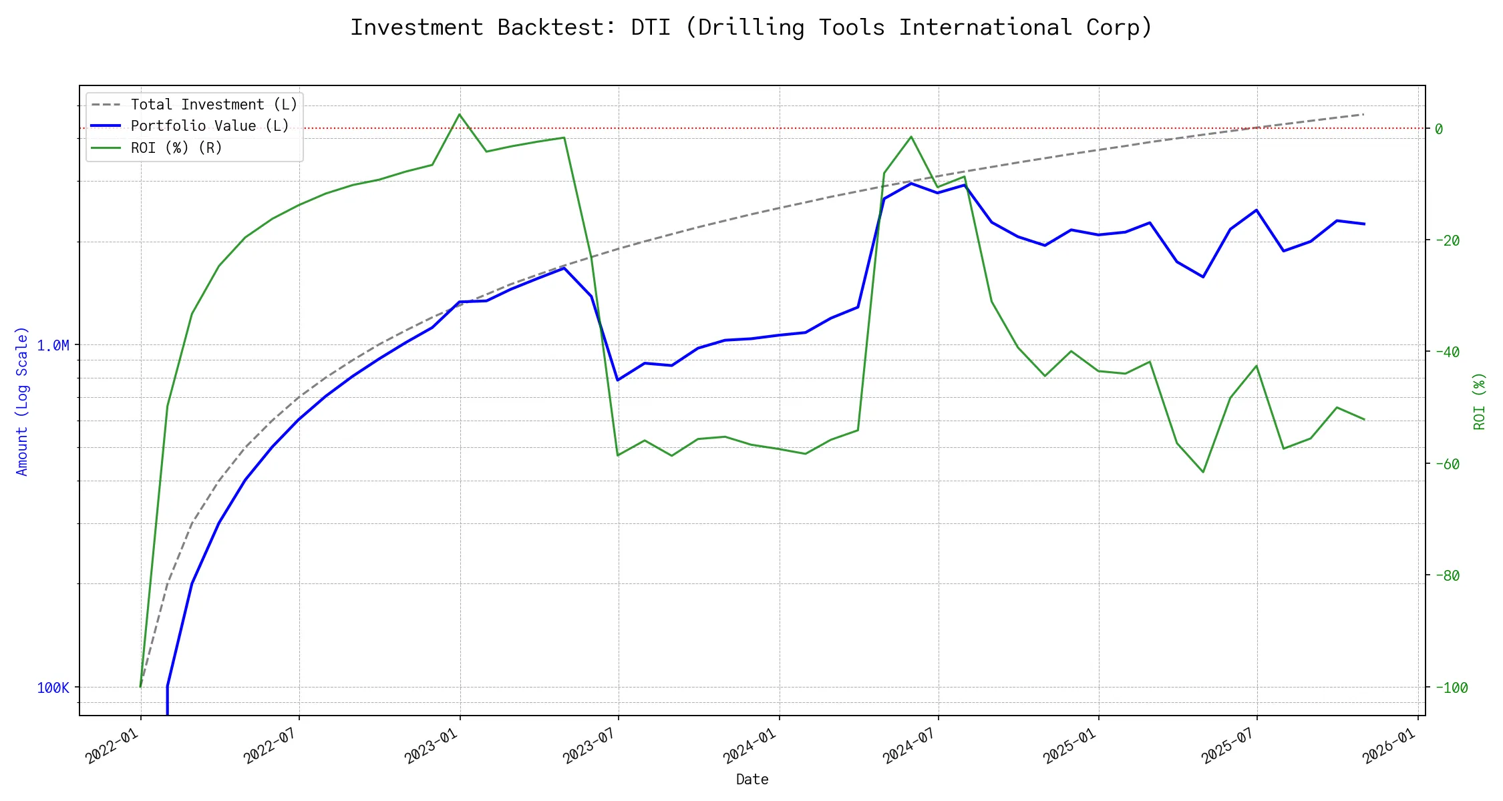Click the 0 right axis tick label
The image size is (1503, 801).
pos(1439,129)
